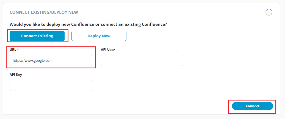Viewport: 285px width, 120px height.
Task: Click the URL input field
Action: (x=51, y=60)
